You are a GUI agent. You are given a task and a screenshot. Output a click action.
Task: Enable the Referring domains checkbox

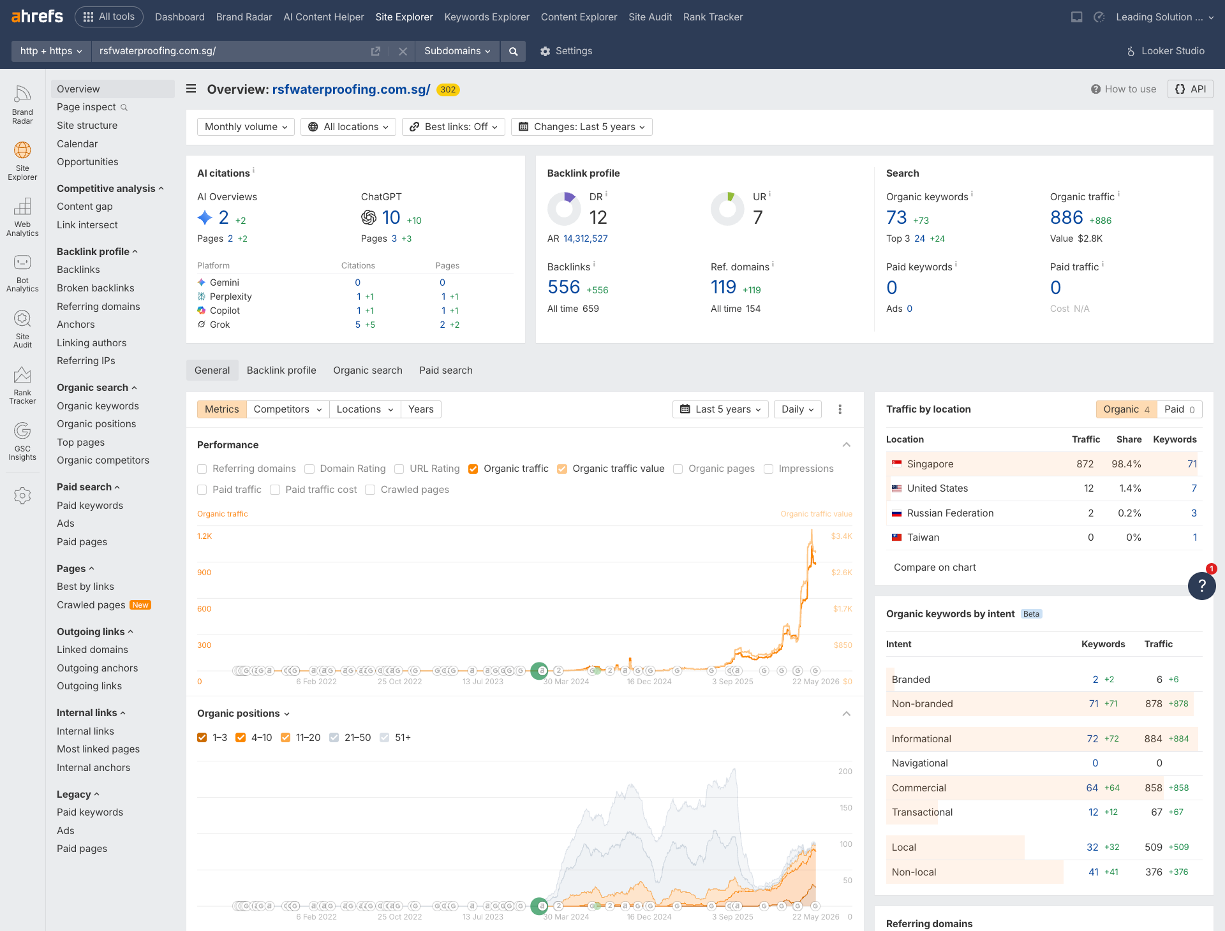pyautogui.click(x=202, y=469)
